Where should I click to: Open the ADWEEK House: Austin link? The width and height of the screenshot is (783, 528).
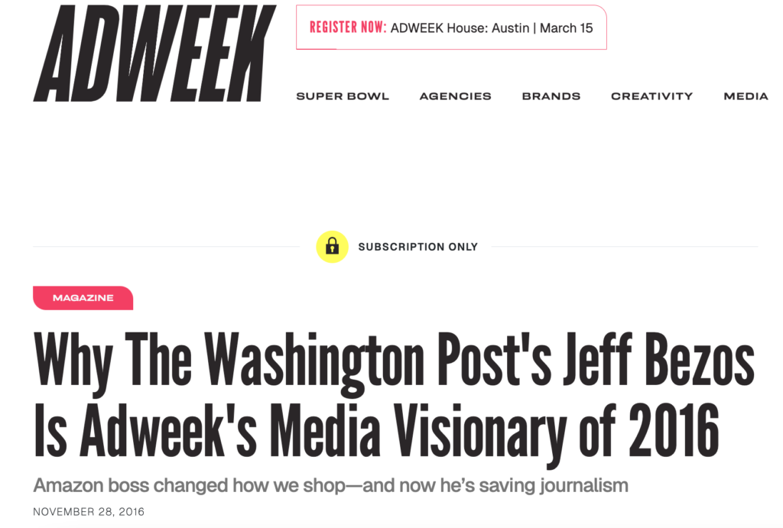click(x=460, y=28)
